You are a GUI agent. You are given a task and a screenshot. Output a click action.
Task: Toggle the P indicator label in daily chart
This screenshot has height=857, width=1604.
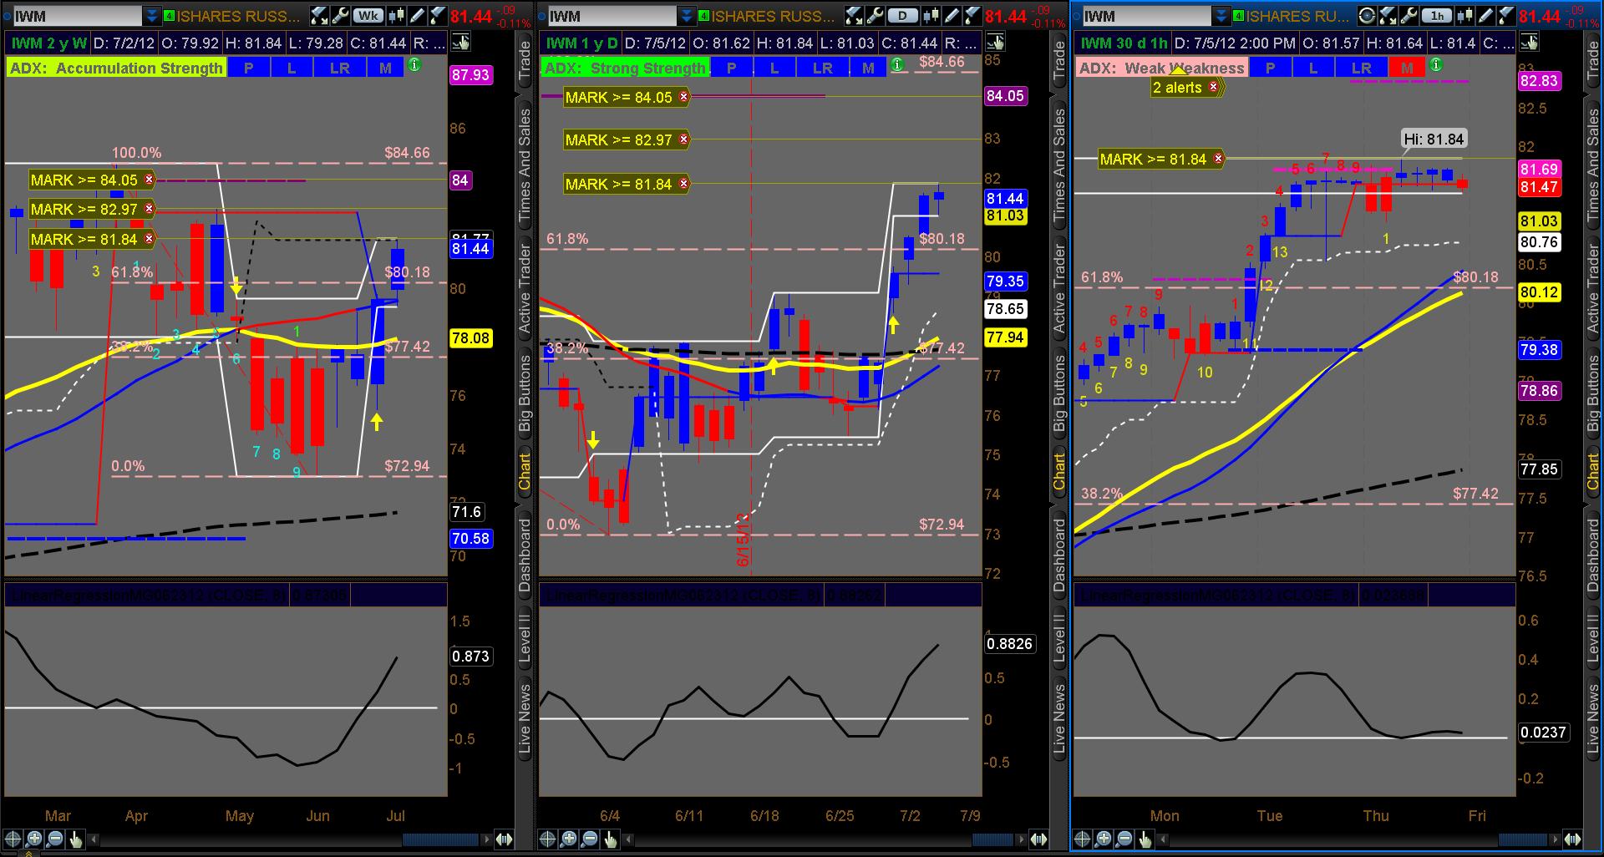tap(732, 68)
